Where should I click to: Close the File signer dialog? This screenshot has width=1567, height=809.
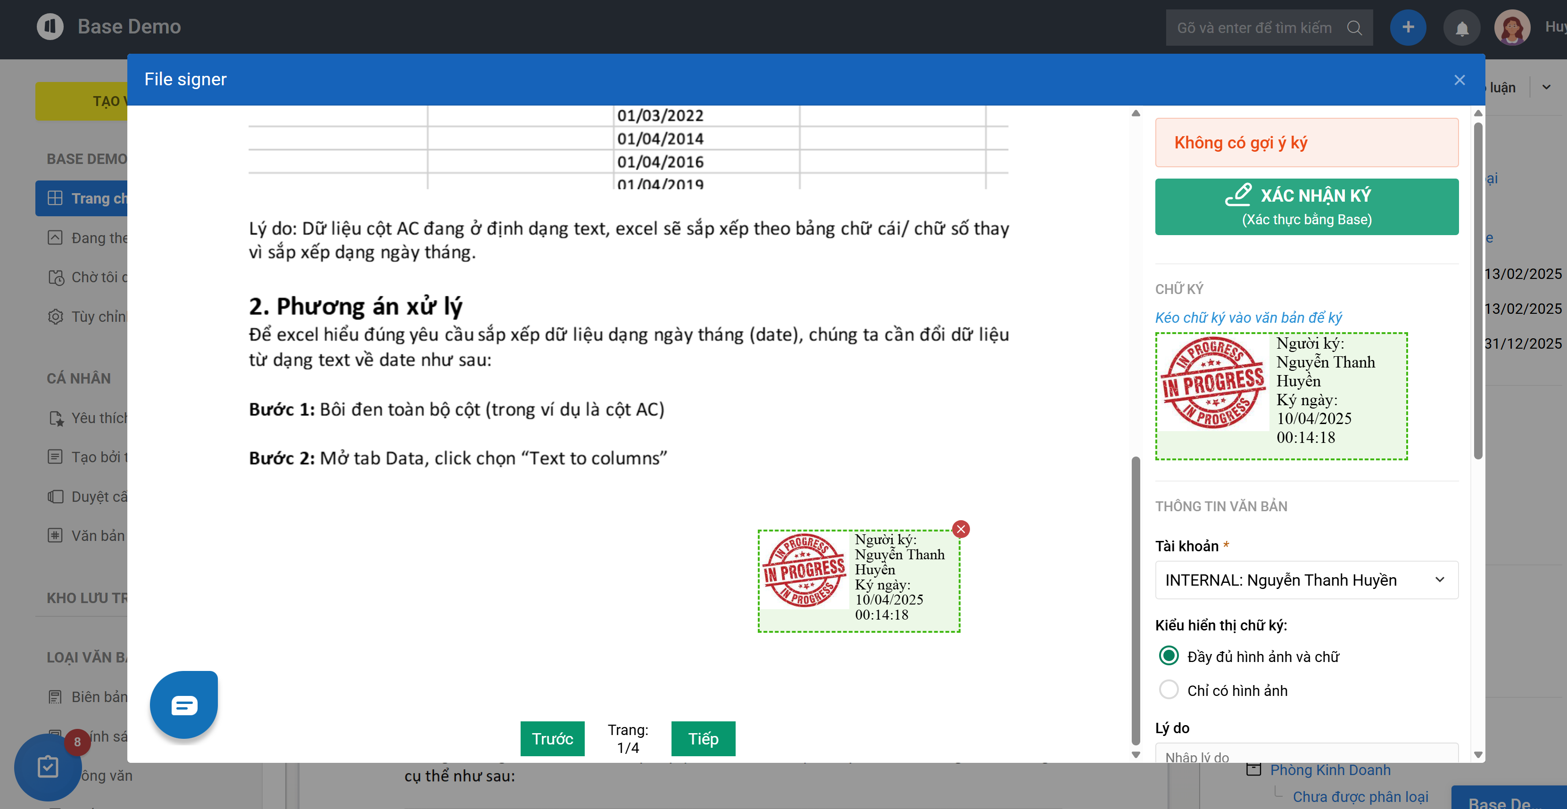[1459, 80]
